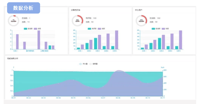
Task: Click the 7% donut gauge in first panel
Action: [x=14, y=21]
